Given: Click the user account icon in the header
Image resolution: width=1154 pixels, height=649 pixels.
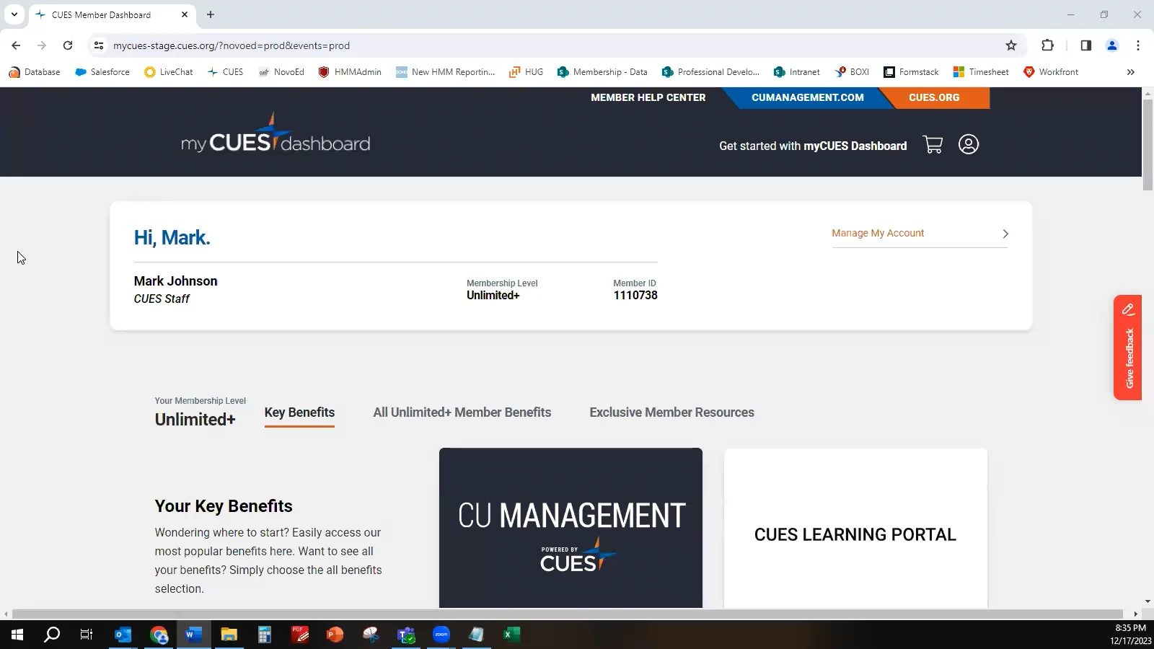Looking at the screenshot, I should click(x=969, y=144).
